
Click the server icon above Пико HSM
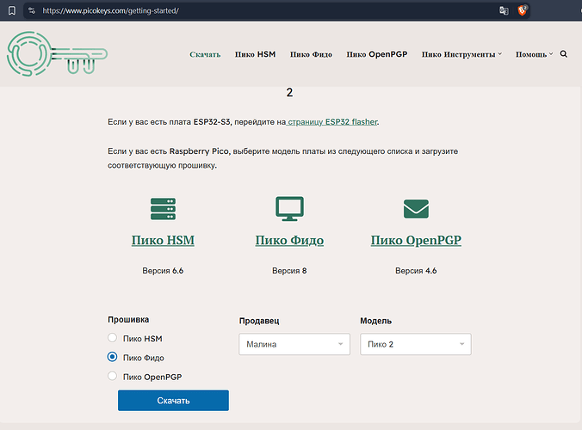[163, 209]
